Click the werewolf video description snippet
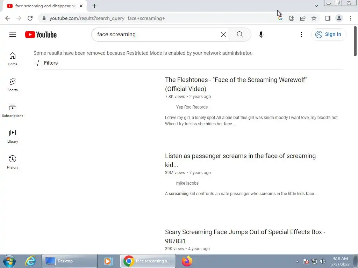This screenshot has height=268, width=358. point(251,121)
